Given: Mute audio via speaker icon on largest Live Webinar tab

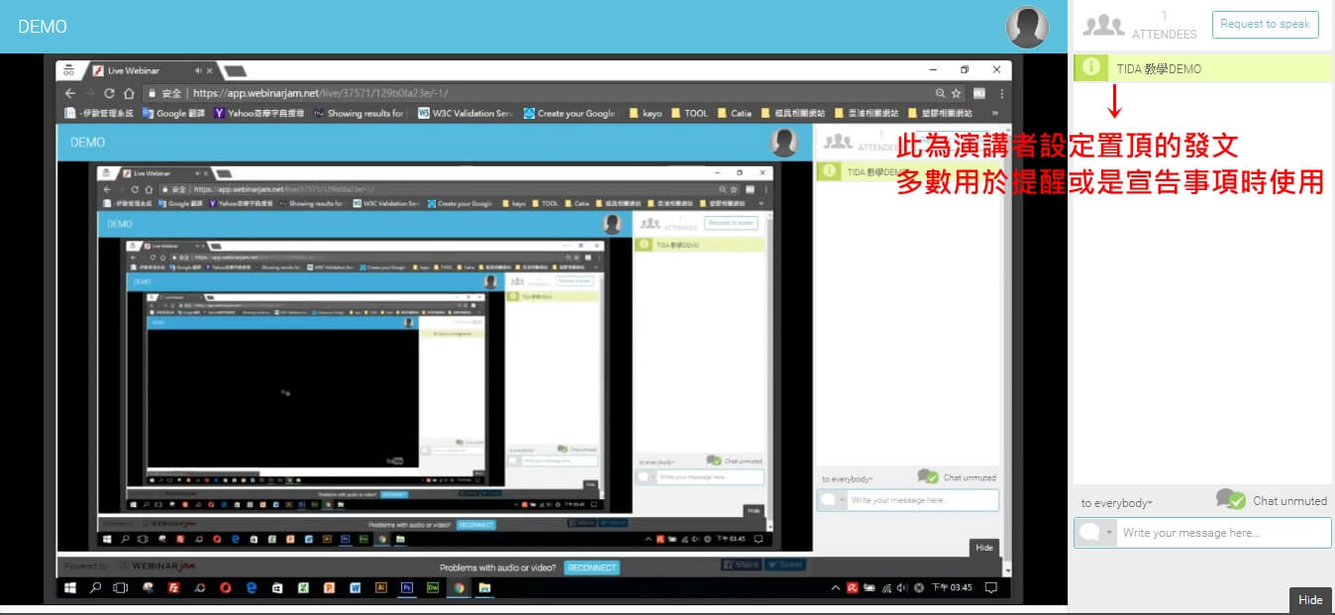Looking at the screenshot, I should [198, 70].
